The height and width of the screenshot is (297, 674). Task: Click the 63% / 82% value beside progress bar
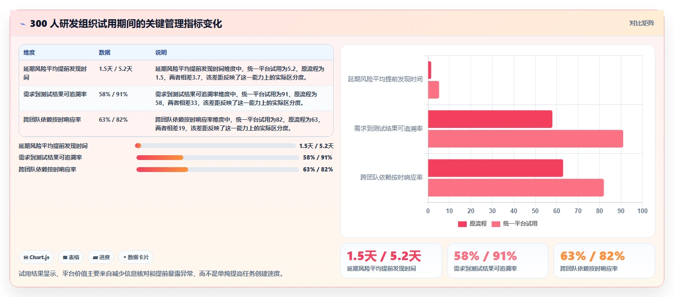(x=318, y=170)
